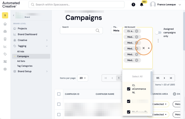Uncheck the second ad account checkbox
This screenshot has width=185, height=119.
click(x=129, y=101)
